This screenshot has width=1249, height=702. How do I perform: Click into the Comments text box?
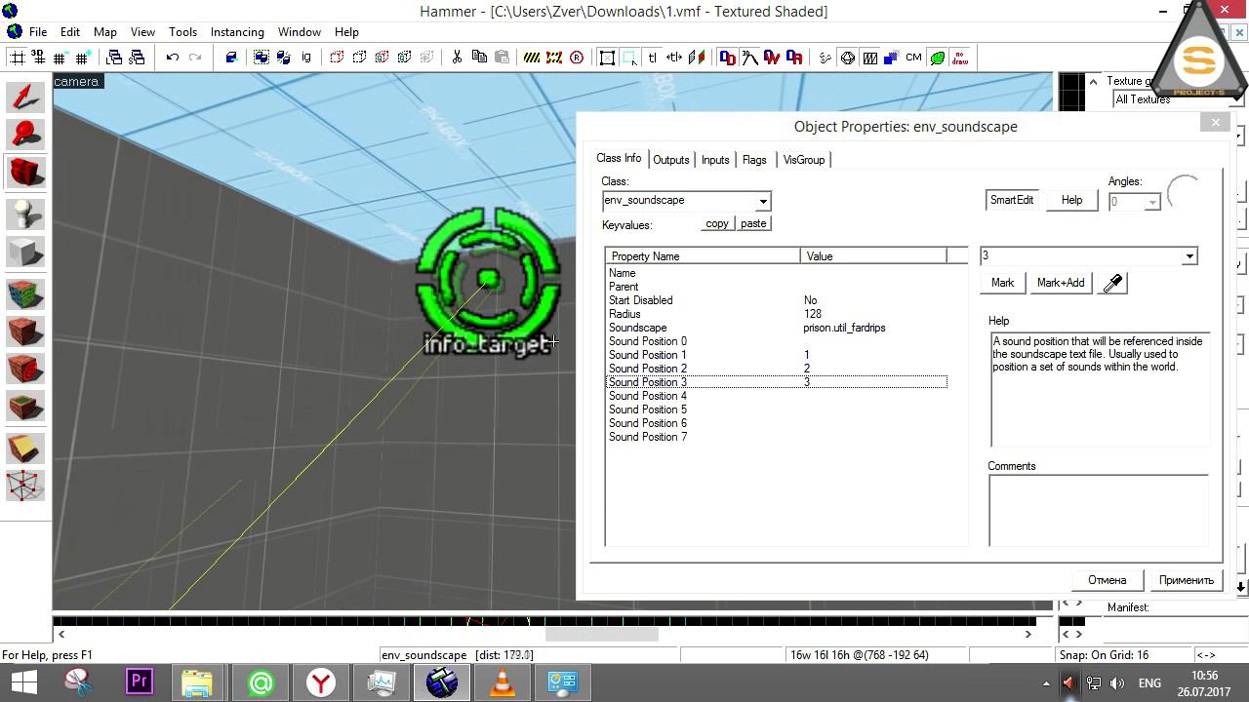(1099, 511)
